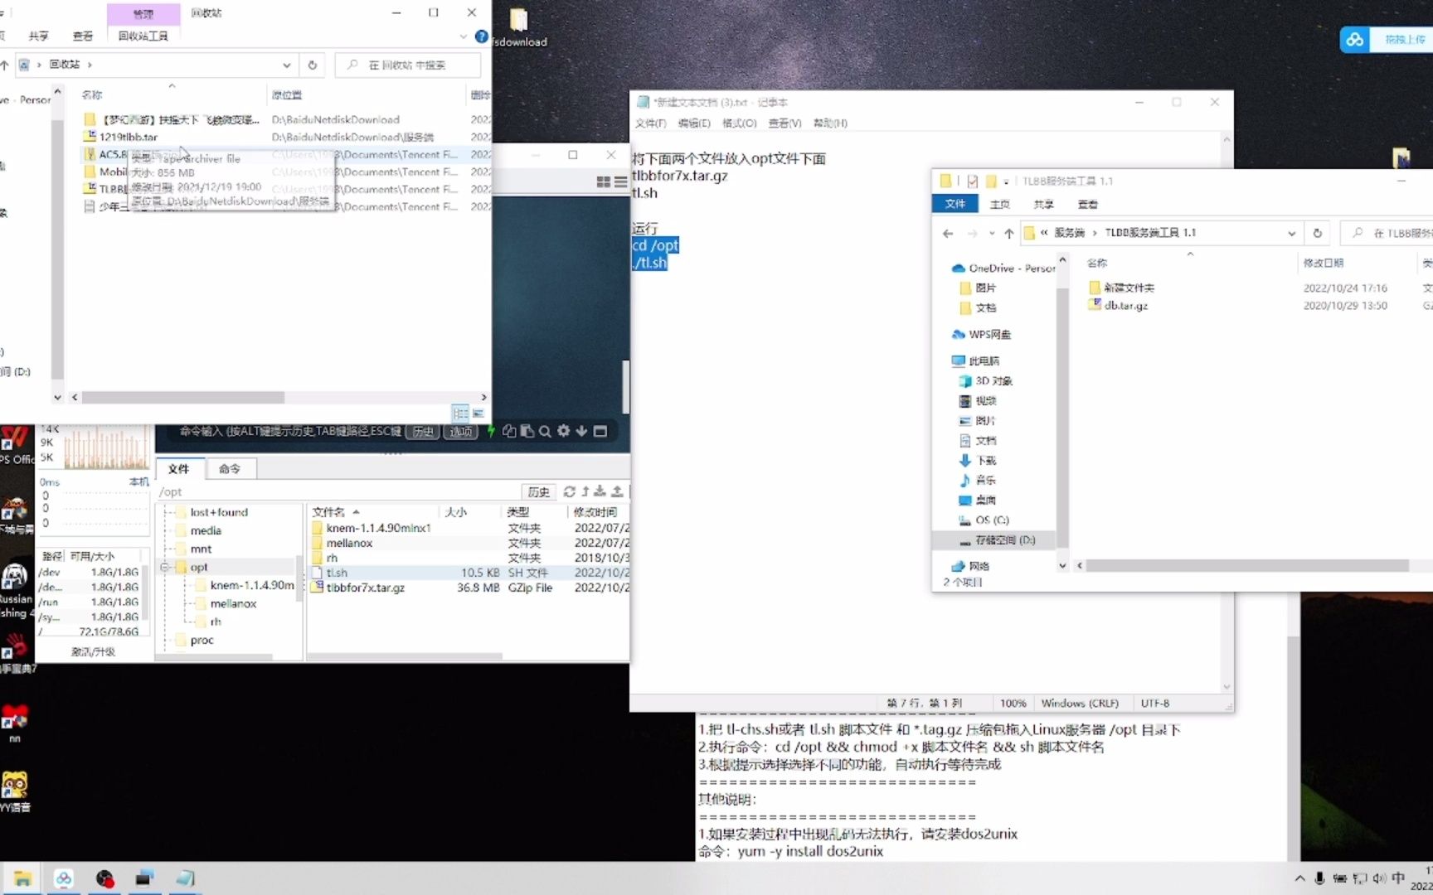The height and width of the screenshot is (895, 1433).
Task: Open the TLBB explorer address bar dropdown
Action: click(x=1292, y=234)
